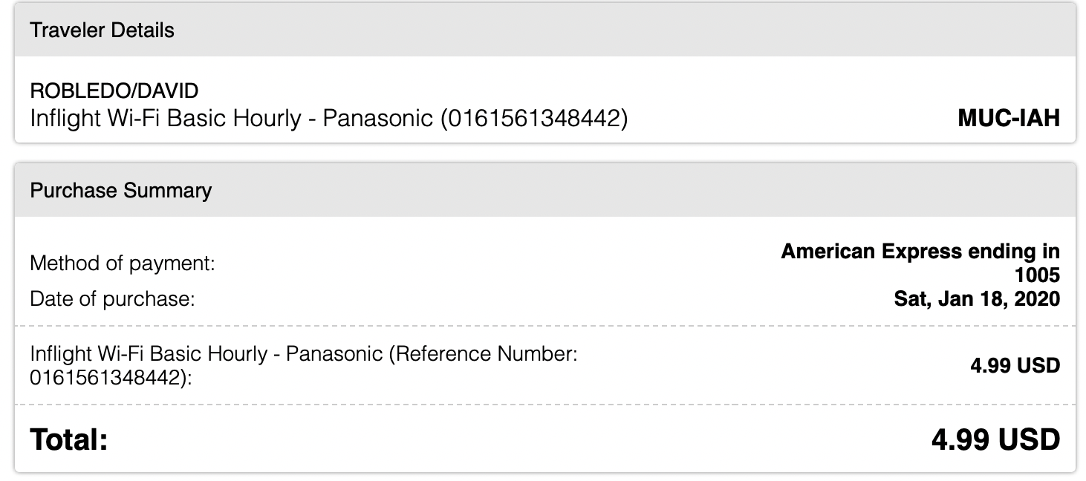Click the large total amount 4.99 USD
This screenshot has width=1086, height=481.
coord(995,440)
